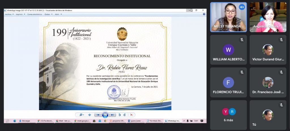Screen dimensions: 290x131
Task: Click the Chrome icon beside the Mail icon
Action: coord(105,121)
